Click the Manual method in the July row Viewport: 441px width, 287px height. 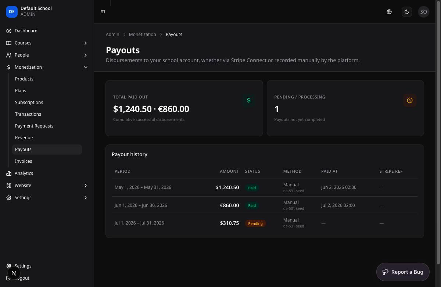point(291,220)
